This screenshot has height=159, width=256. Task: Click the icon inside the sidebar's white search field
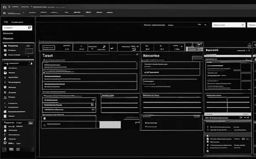click(x=30, y=28)
